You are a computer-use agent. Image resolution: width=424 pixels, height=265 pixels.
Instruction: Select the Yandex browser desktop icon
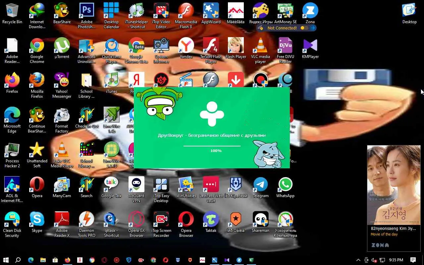click(x=186, y=48)
